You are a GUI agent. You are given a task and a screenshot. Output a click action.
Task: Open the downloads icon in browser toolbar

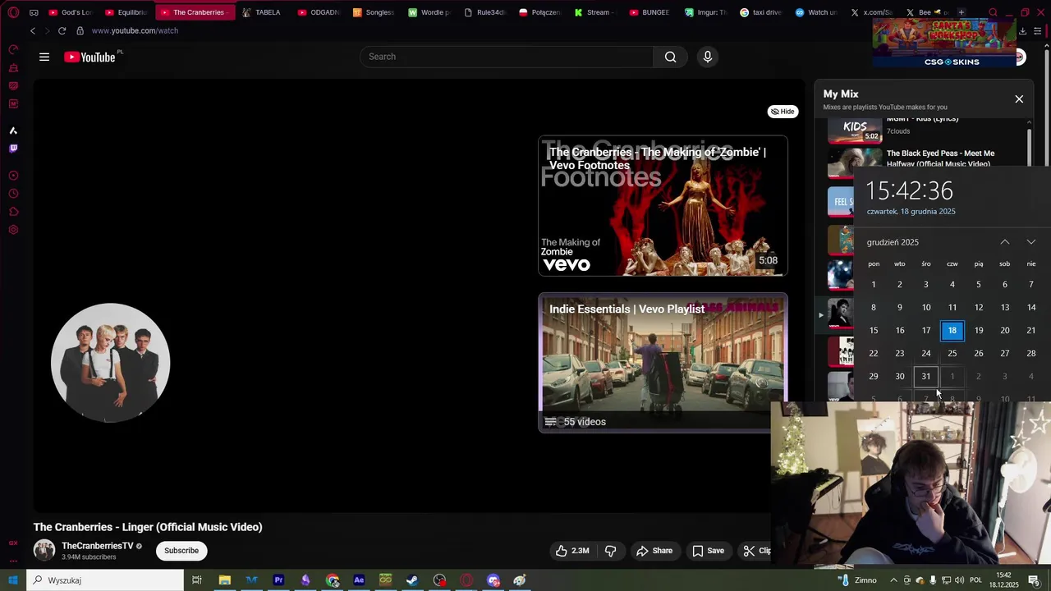(1022, 30)
